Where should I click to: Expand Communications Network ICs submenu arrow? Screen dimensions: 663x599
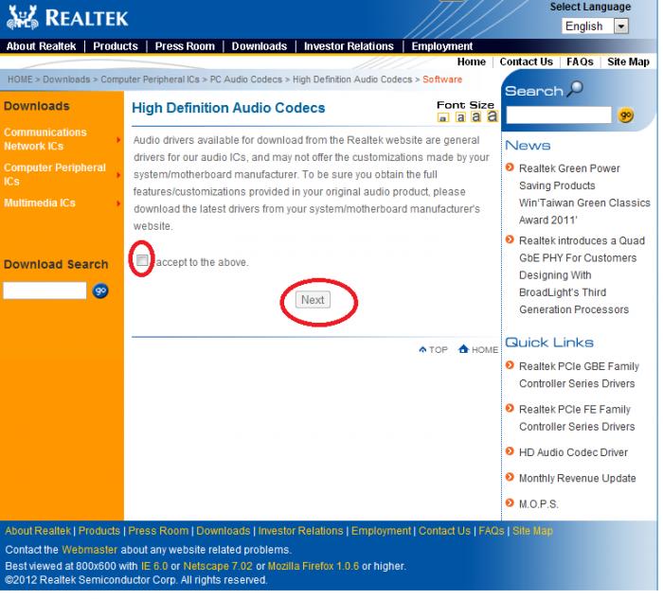click(118, 139)
